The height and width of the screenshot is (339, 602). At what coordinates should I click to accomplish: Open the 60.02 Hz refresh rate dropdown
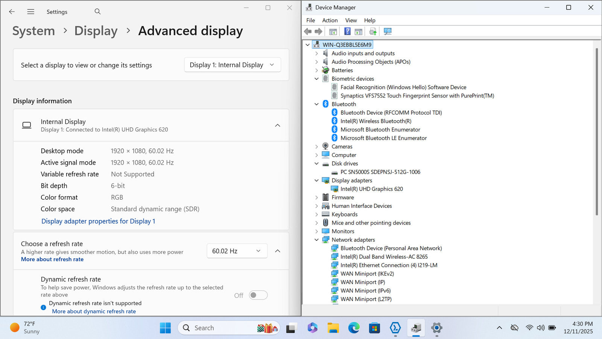[x=237, y=251]
